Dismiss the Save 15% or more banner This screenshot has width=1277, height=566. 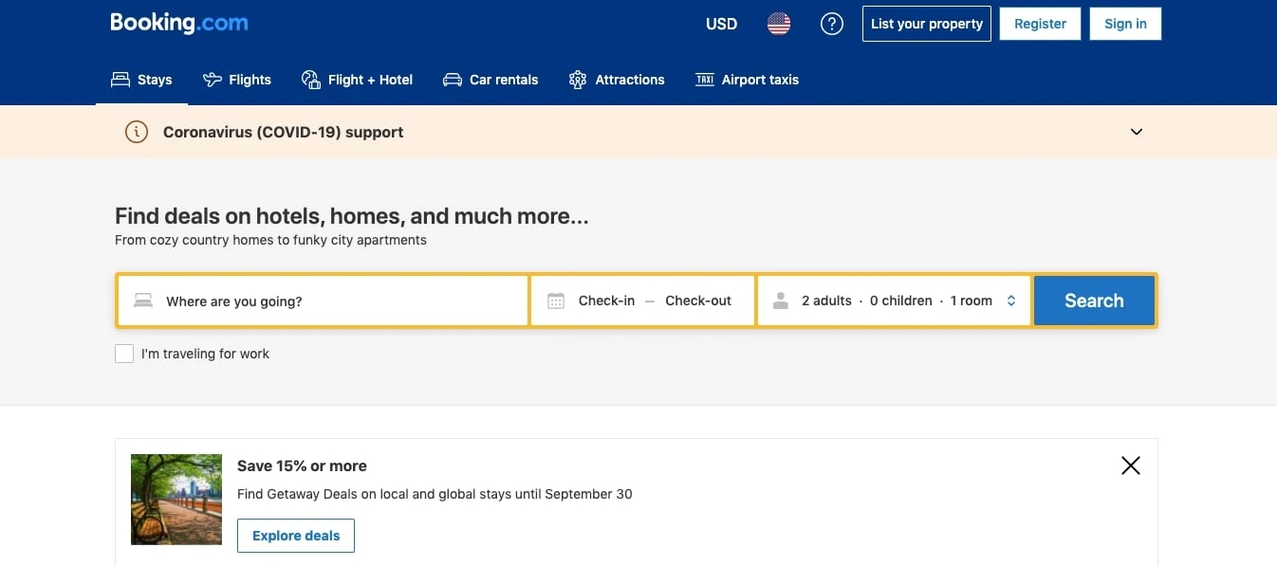pos(1131,466)
